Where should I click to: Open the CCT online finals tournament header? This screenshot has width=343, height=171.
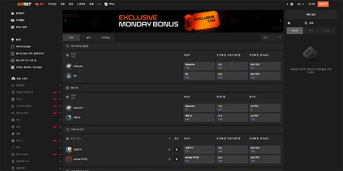(173, 46)
